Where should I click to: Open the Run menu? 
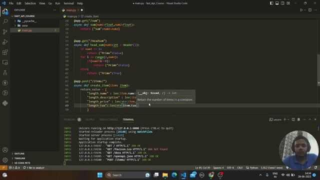(58, 3)
